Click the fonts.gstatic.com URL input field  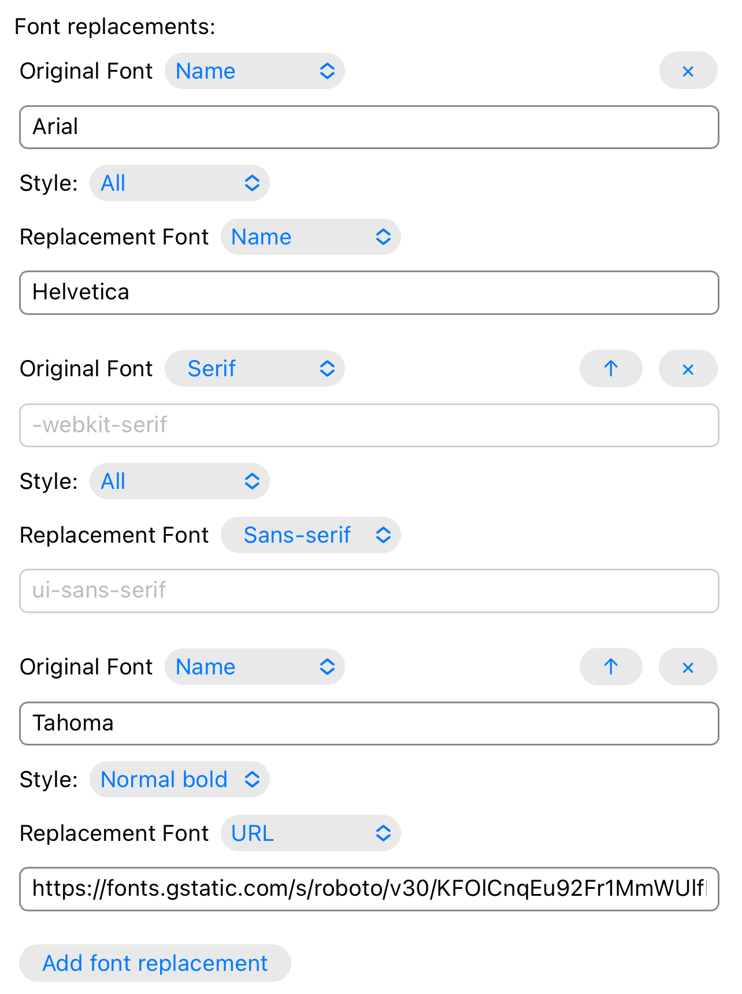(x=369, y=889)
